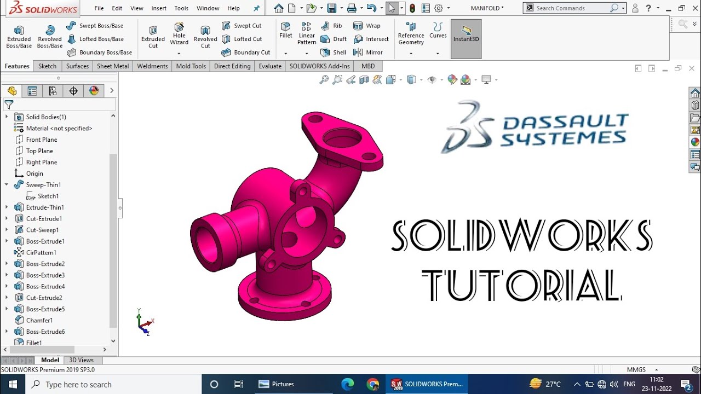The height and width of the screenshot is (394, 701).
Task: Expand the Boss-Extrude1 feature
Action: click(7, 241)
